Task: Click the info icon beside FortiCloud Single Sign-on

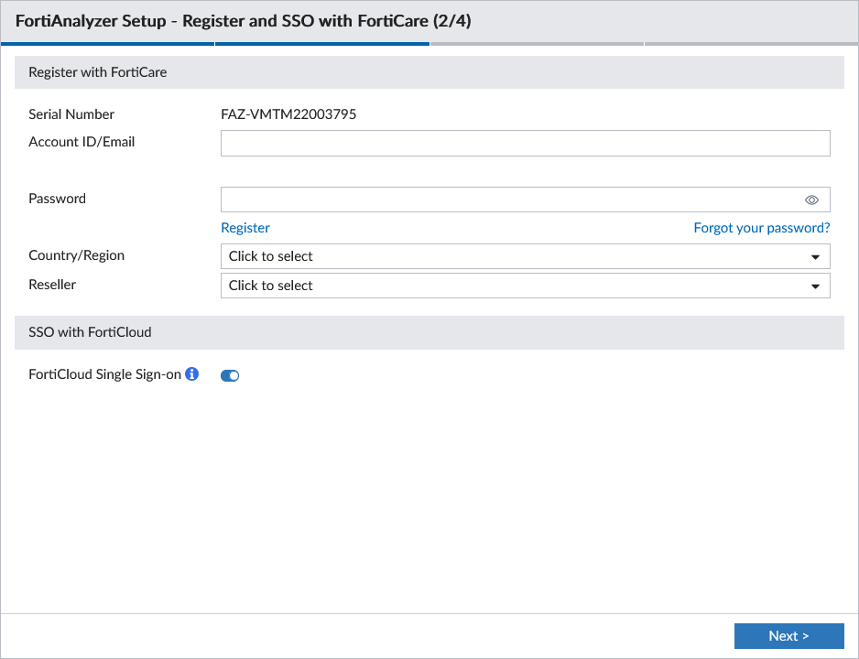Action: (192, 373)
